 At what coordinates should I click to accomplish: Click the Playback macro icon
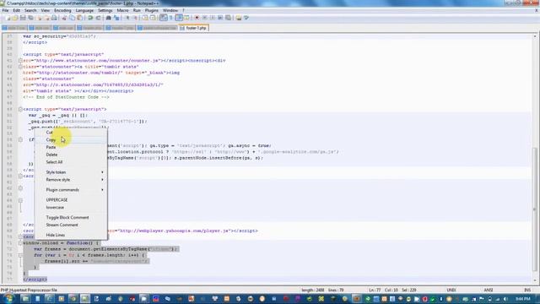213,18
